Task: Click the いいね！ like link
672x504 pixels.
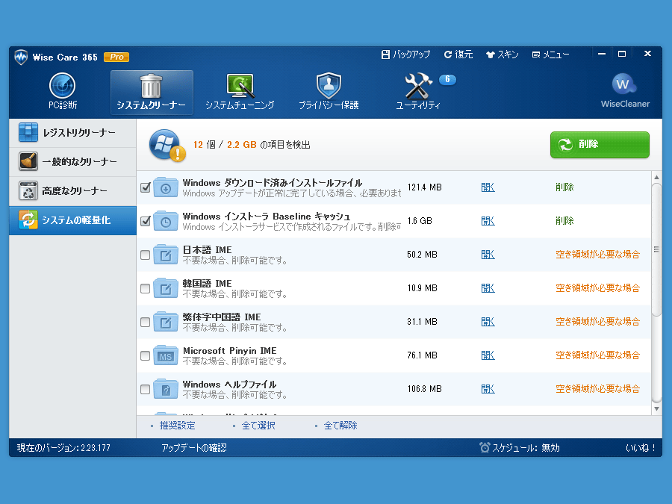Action: click(641, 448)
